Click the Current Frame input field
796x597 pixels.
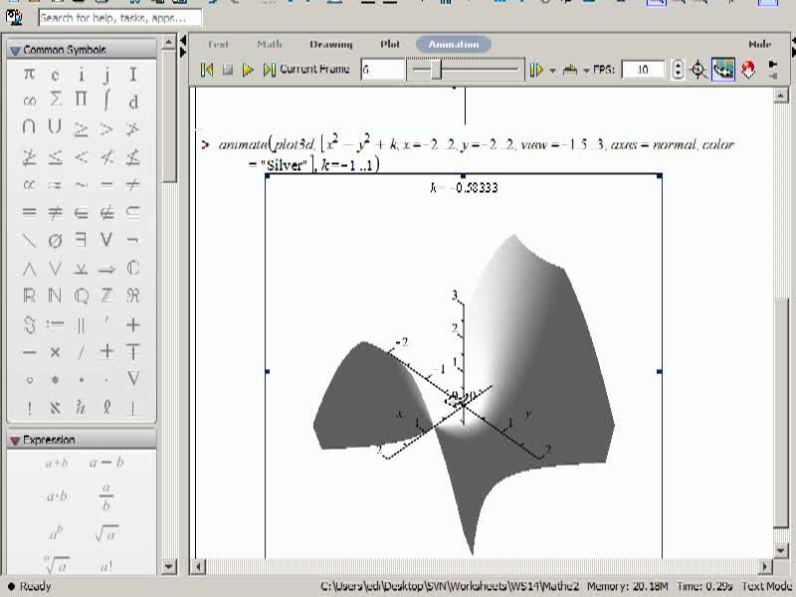pos(382,70)
